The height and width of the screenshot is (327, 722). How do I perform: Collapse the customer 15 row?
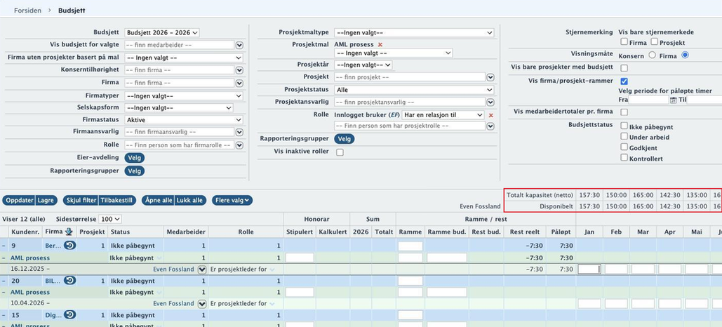coord(4,315)
